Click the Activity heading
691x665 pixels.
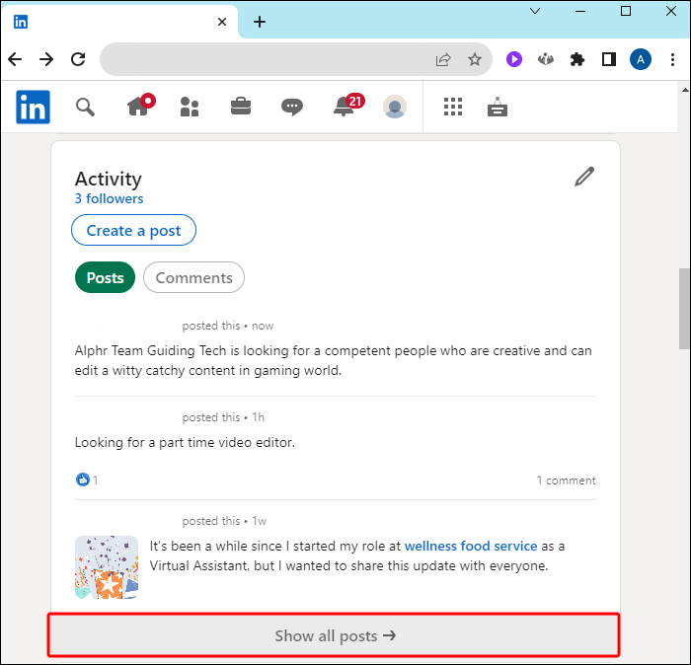[x=108, y=179]
